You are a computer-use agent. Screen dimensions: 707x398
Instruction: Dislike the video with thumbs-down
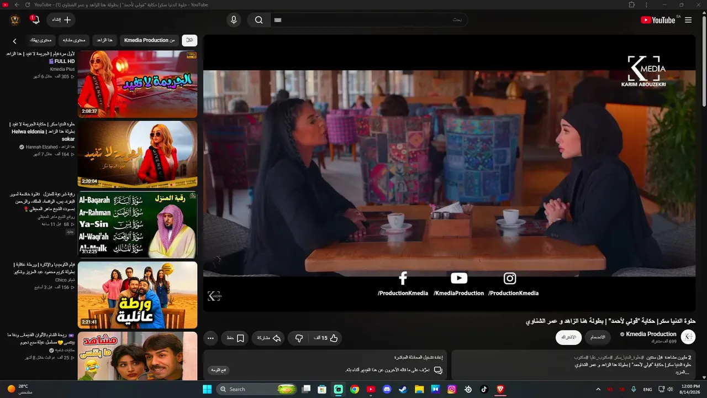point(299,338)
